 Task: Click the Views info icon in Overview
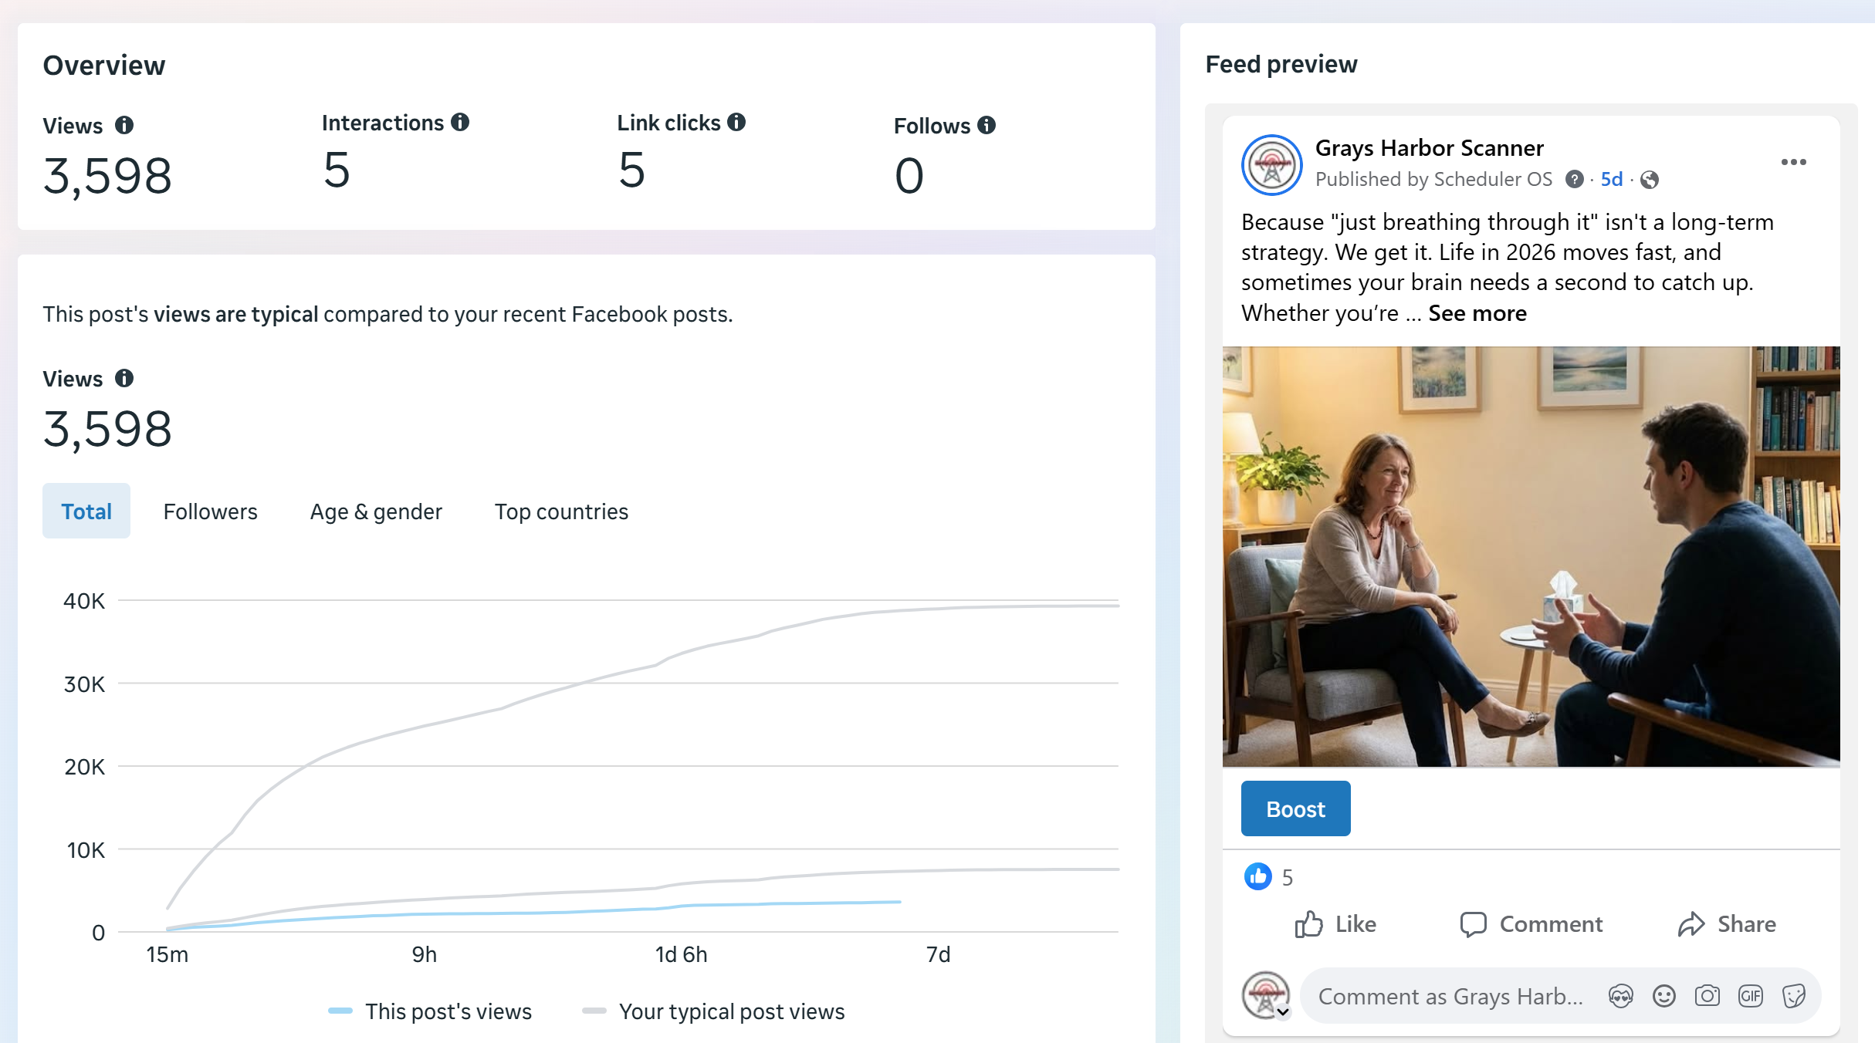pyautogui.click(x=124, y=125)
